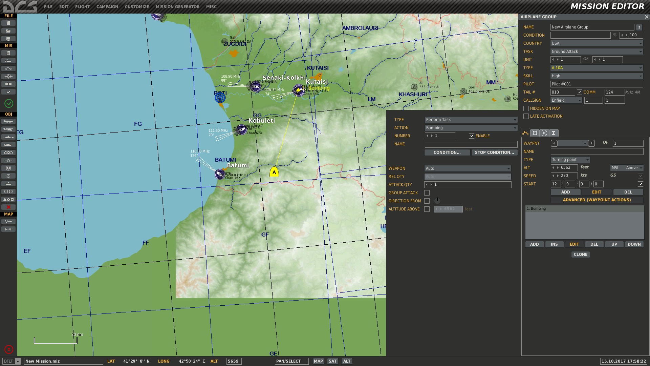Click the crossed-circle object tool
650x366 pixels.
[x=8, y=176]
